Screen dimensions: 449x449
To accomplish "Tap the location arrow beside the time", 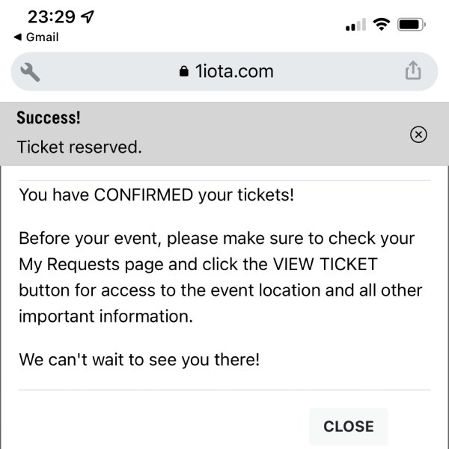I will (88, 16).
